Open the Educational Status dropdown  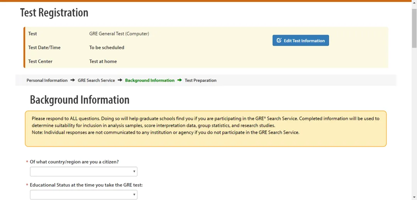[83, 195]
